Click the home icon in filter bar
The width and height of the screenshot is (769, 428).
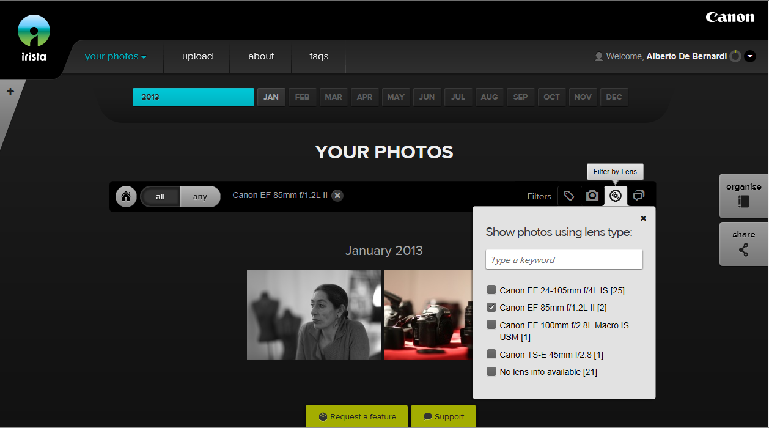(126, 197)
